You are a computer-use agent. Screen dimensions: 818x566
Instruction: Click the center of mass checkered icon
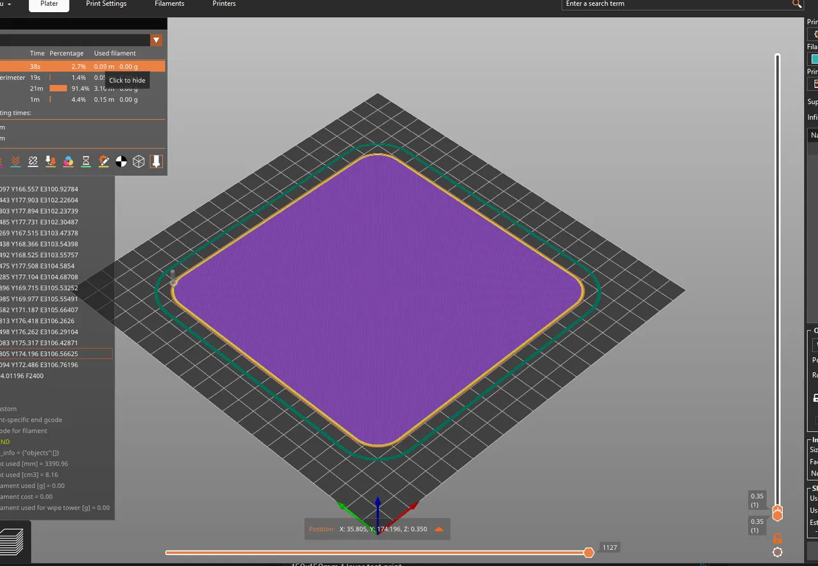(121, 161)
